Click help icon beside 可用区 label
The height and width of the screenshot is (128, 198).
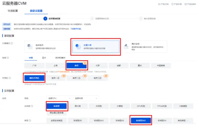10,78
